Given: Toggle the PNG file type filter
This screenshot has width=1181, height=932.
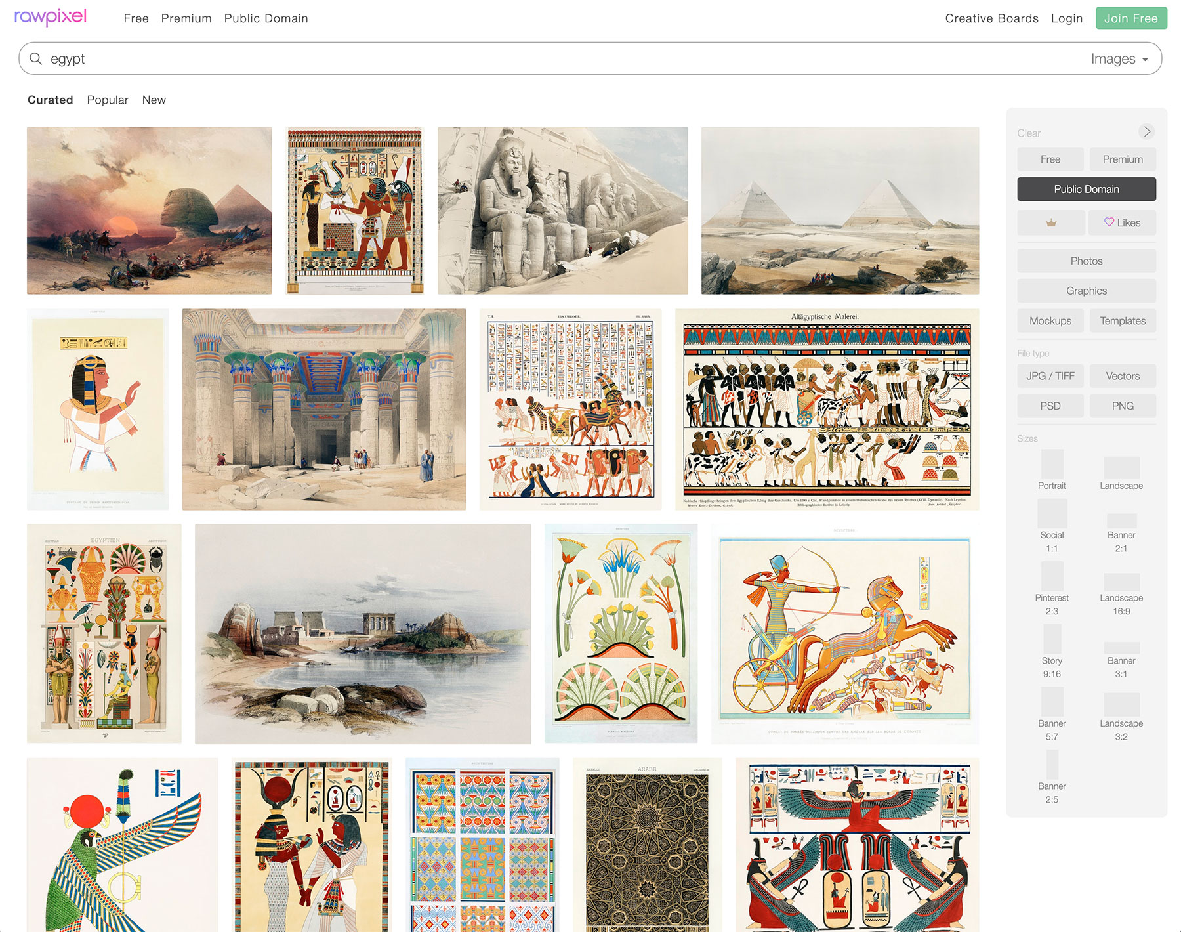Looking at the screenshot, I should [1122, 406].
